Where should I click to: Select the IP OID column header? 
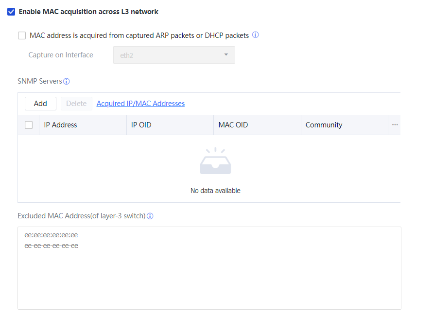[141, 125]
